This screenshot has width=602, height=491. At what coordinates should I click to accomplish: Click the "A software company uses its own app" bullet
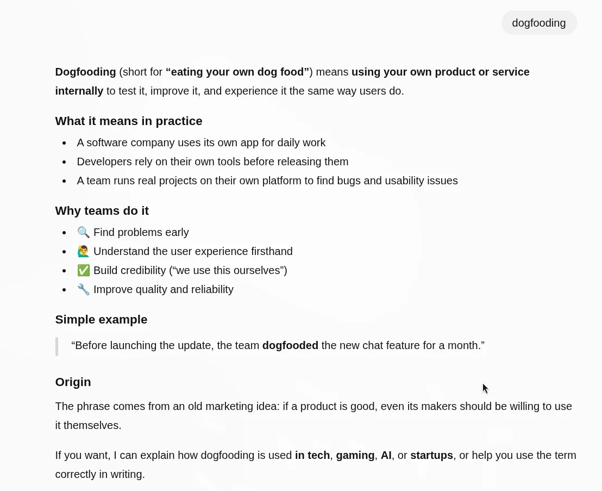(201, 142)
